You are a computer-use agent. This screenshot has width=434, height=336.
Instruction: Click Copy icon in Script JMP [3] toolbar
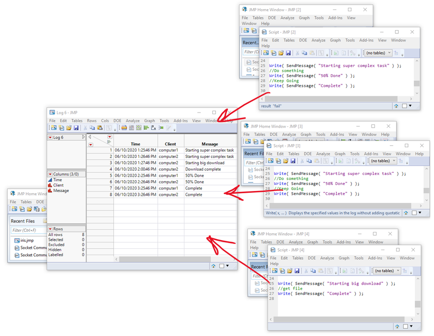point(309,161)
